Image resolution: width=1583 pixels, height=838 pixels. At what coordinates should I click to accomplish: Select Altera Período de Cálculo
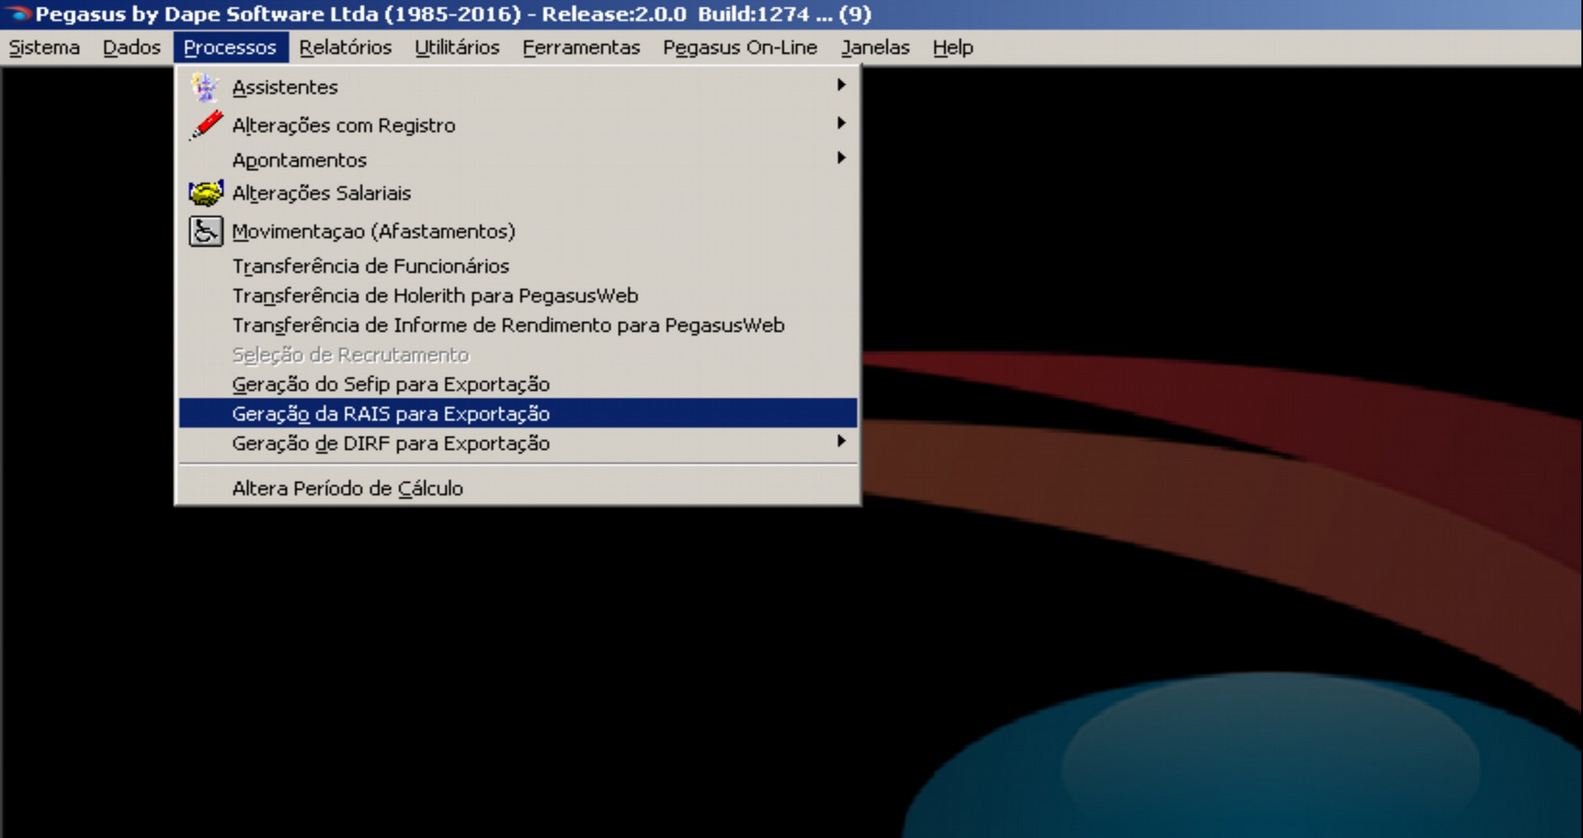click(x=518, y=487)
